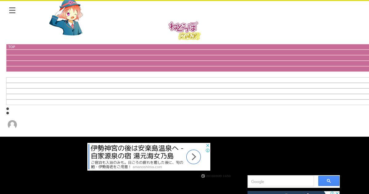The image size is (369, 194).
Task: Click the ご宿泊も入浴のみも ad description
Action: 137,164
